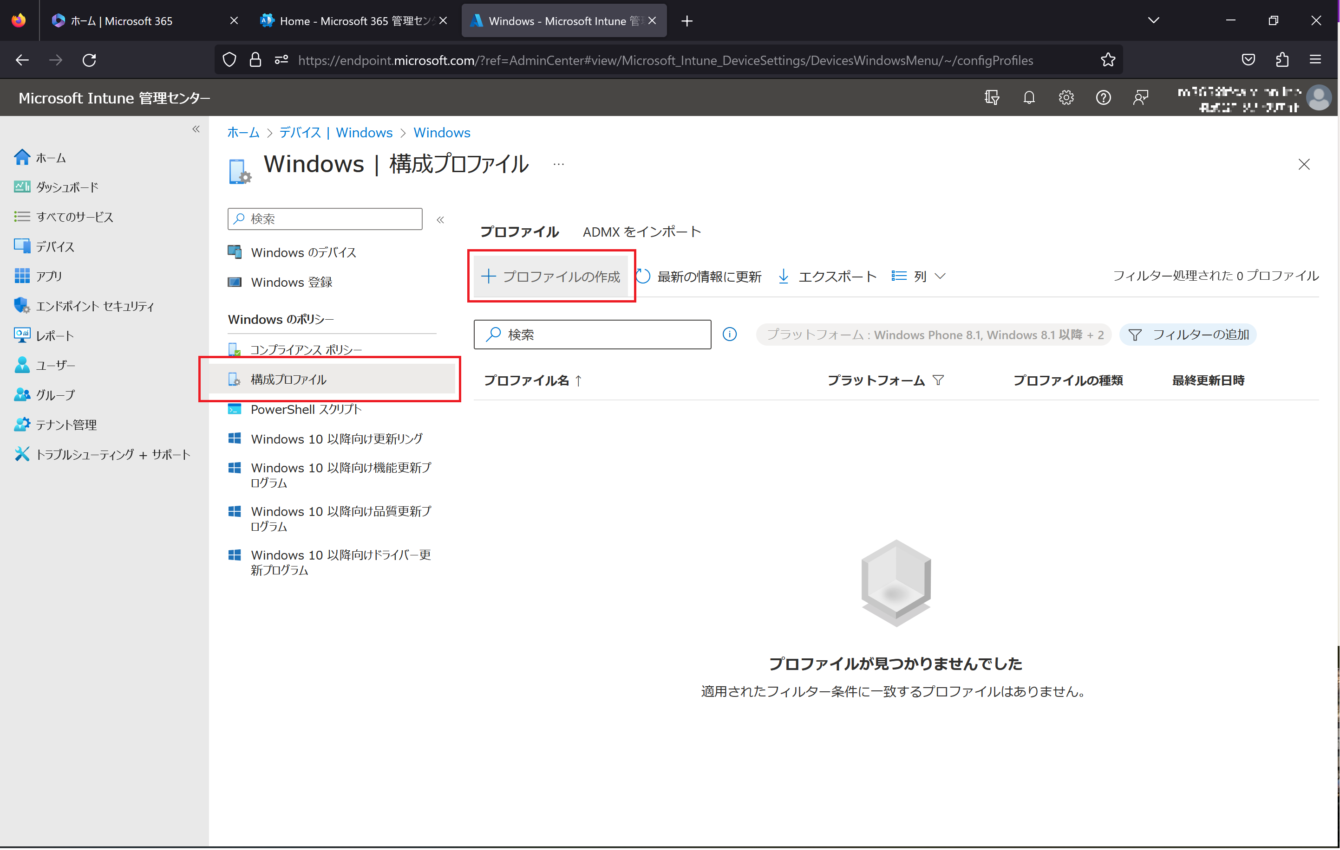Open the Cloud Shell/Copilot icon in header
The image size is (1340, 850).
point(992,98)
